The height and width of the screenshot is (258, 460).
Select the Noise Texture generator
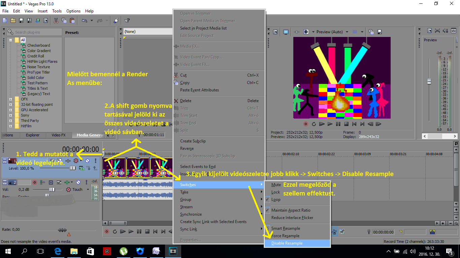[x=39, y=67]
